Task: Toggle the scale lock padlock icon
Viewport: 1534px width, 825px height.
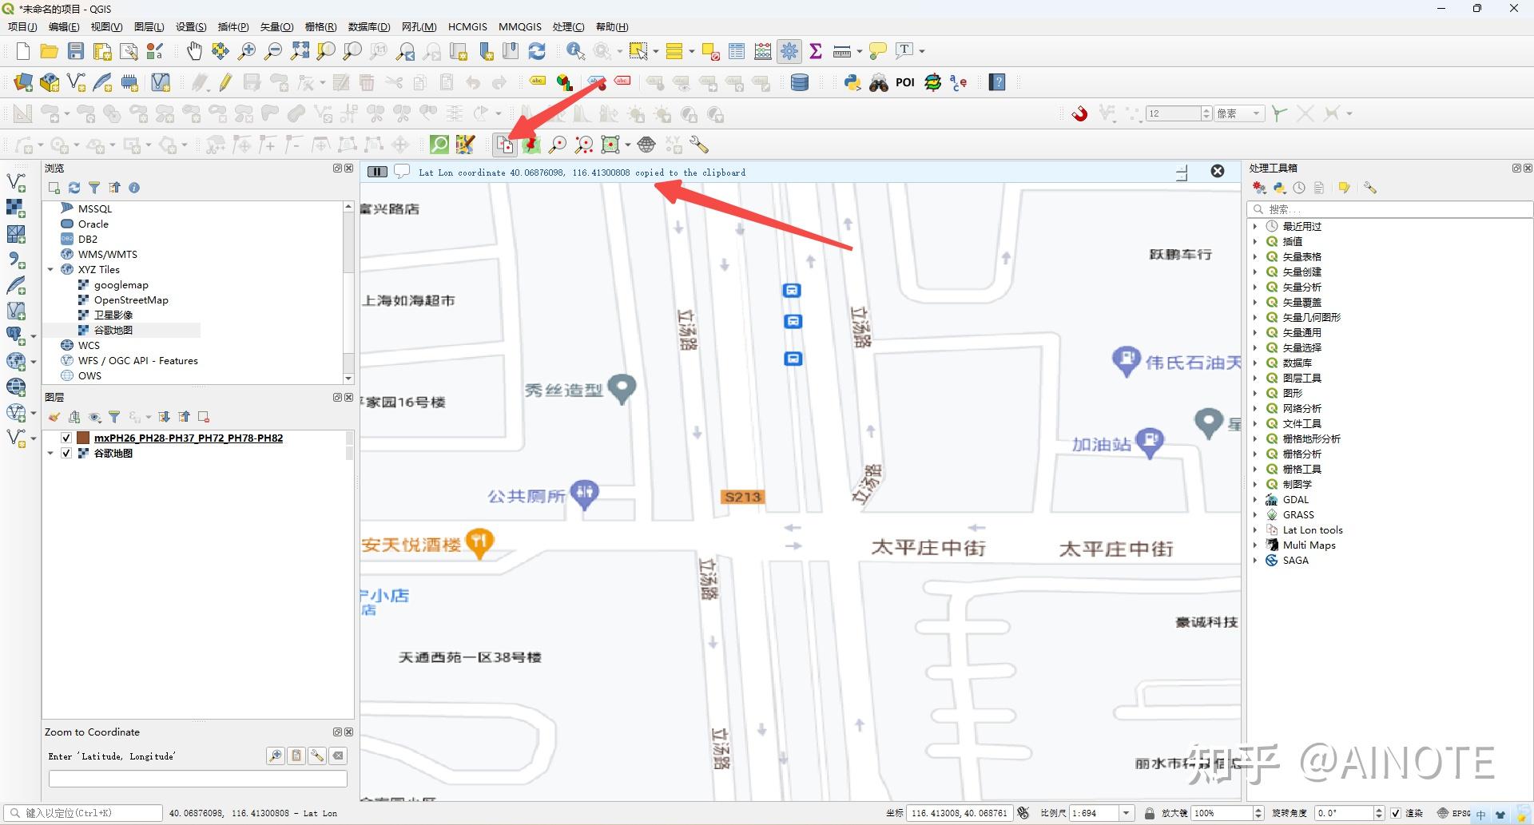Action: click(1150, 813)
